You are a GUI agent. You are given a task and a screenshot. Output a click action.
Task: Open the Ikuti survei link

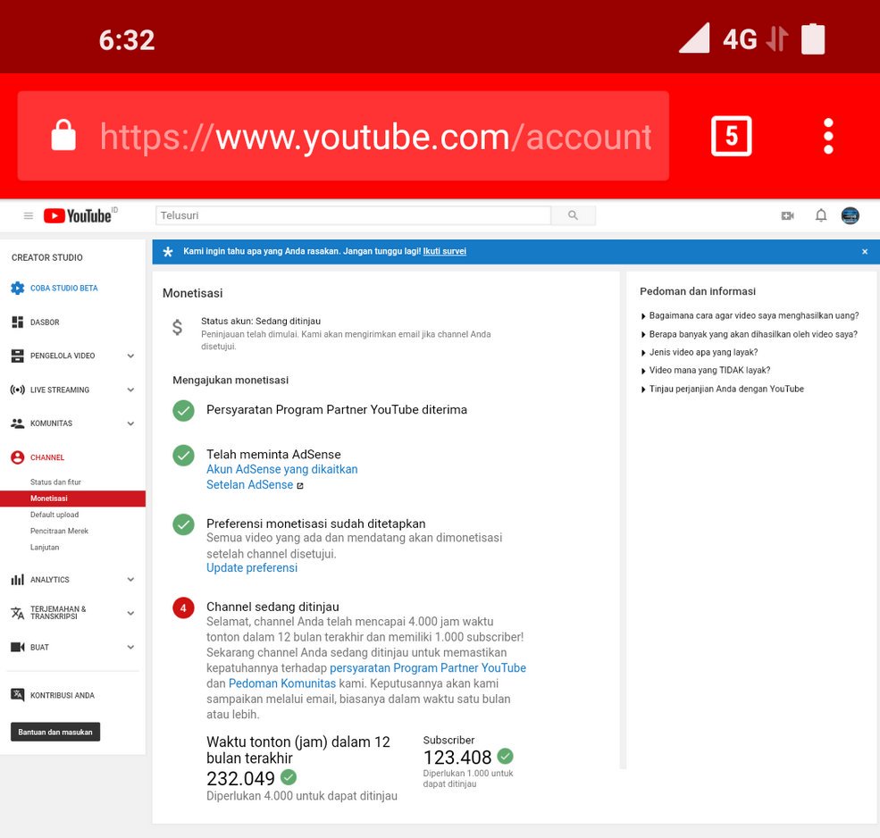tap(445, 251)
